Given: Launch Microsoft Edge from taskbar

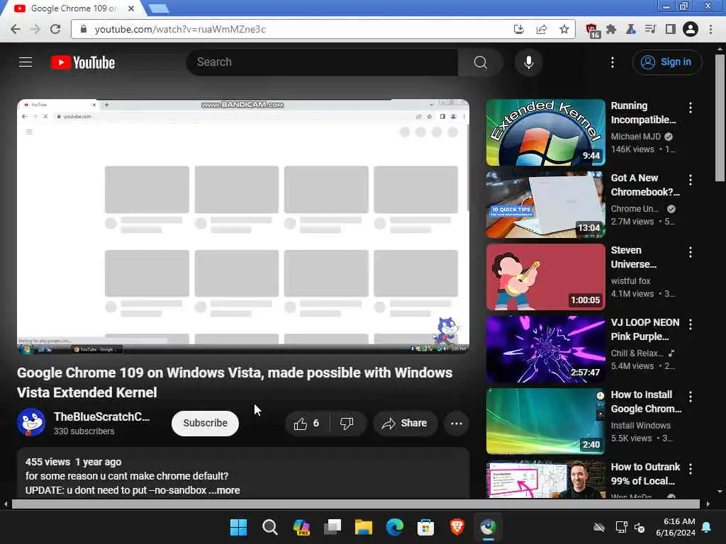Looking at the screenshot, I should 394,527.
